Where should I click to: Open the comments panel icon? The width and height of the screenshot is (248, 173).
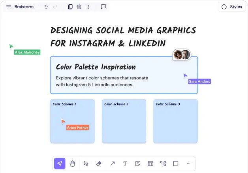coord(103,7)
